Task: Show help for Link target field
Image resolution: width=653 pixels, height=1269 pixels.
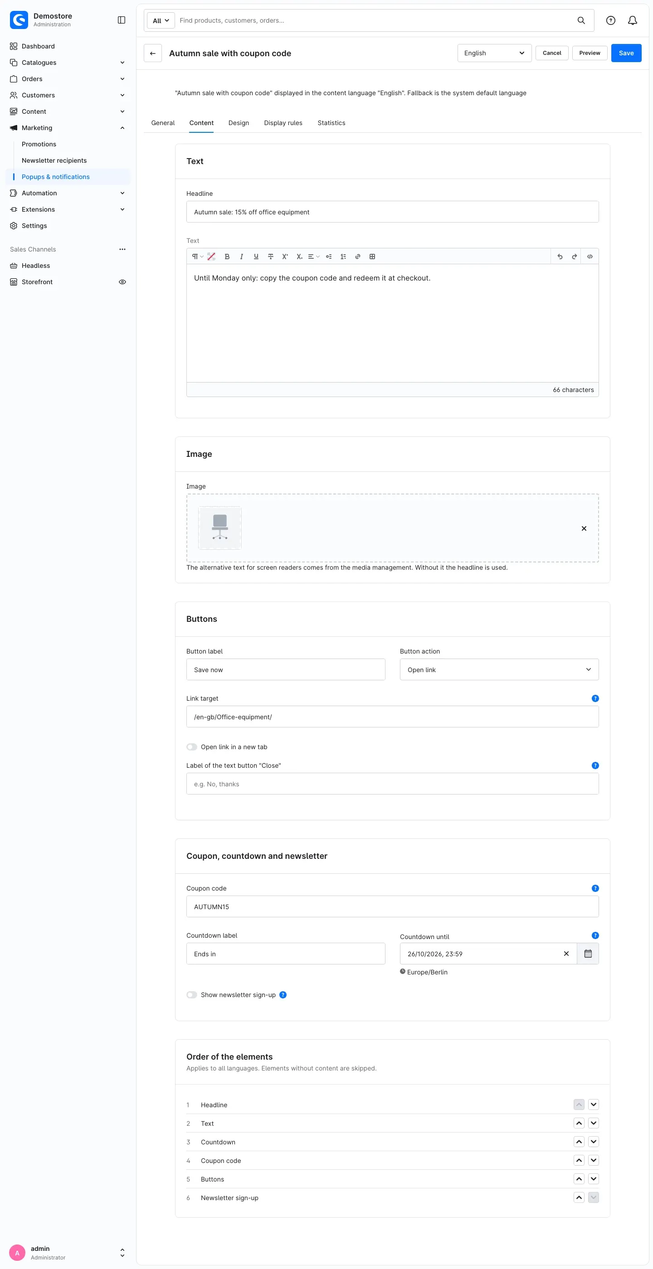Action: pos(595,698)
